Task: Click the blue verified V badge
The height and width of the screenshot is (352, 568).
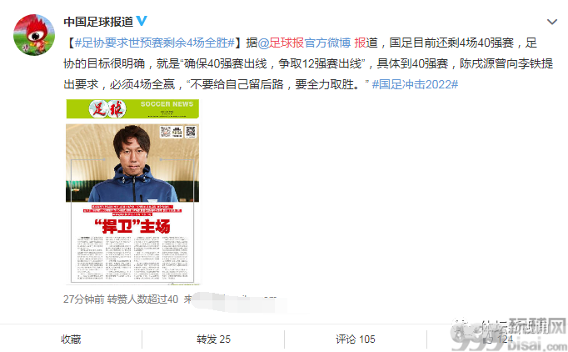Action: pyautogui.click(x=142, y=21)
